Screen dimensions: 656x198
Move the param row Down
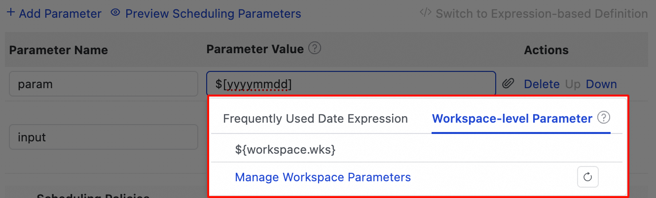[x=601, y=84]
